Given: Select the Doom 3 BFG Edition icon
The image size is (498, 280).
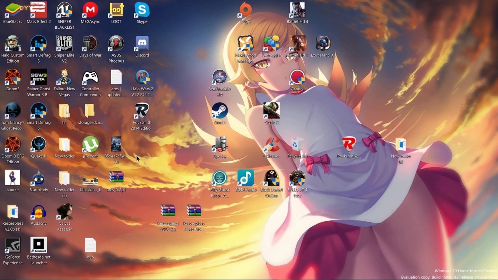Looking at the screenshot, I should [12, 145].
